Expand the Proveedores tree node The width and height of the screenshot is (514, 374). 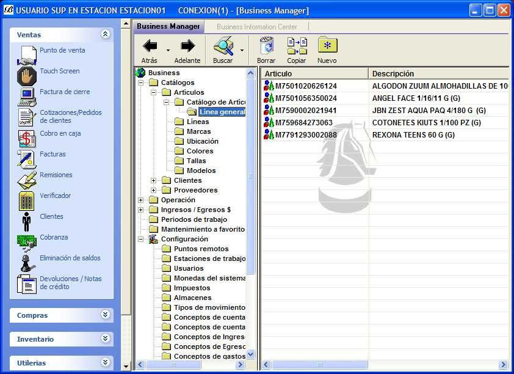pos(153,190)
